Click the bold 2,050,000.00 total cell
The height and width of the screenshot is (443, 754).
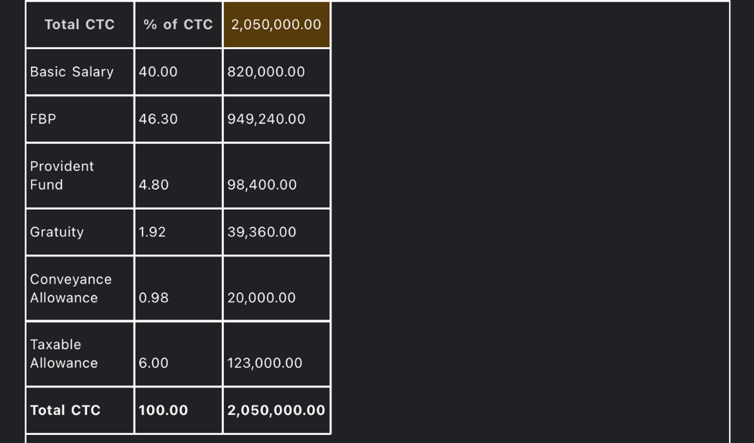276,410
